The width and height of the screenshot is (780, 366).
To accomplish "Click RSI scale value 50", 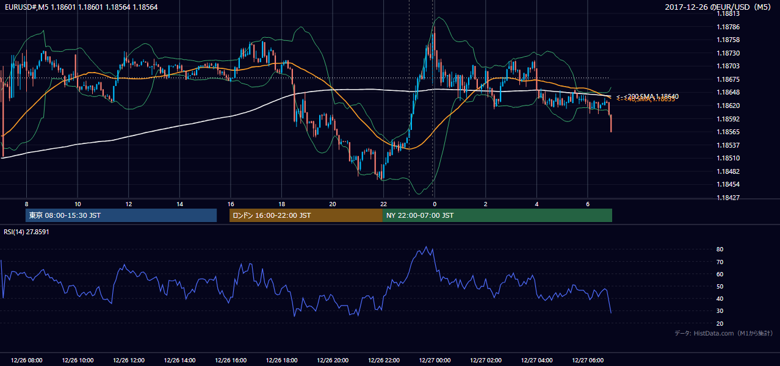I will click(x=720, y=286).
